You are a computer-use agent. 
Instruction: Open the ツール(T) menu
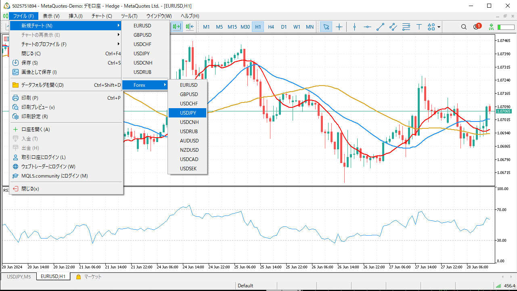tap(129, 16)
